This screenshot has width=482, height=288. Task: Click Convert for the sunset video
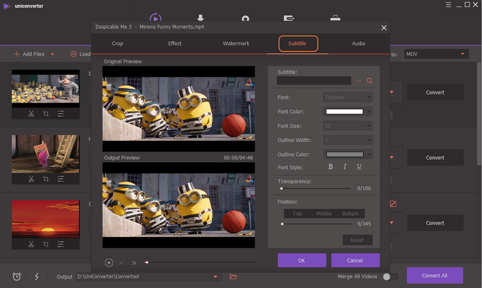pos(435,223)
